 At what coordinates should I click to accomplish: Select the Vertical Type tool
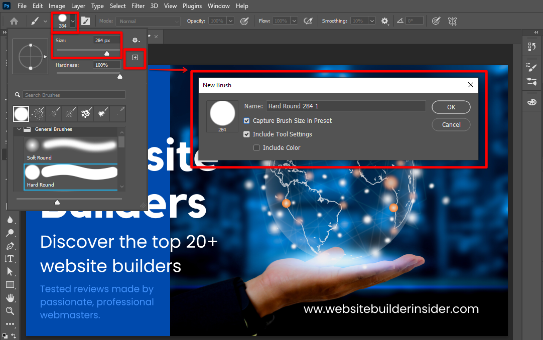tap(10, 259)
